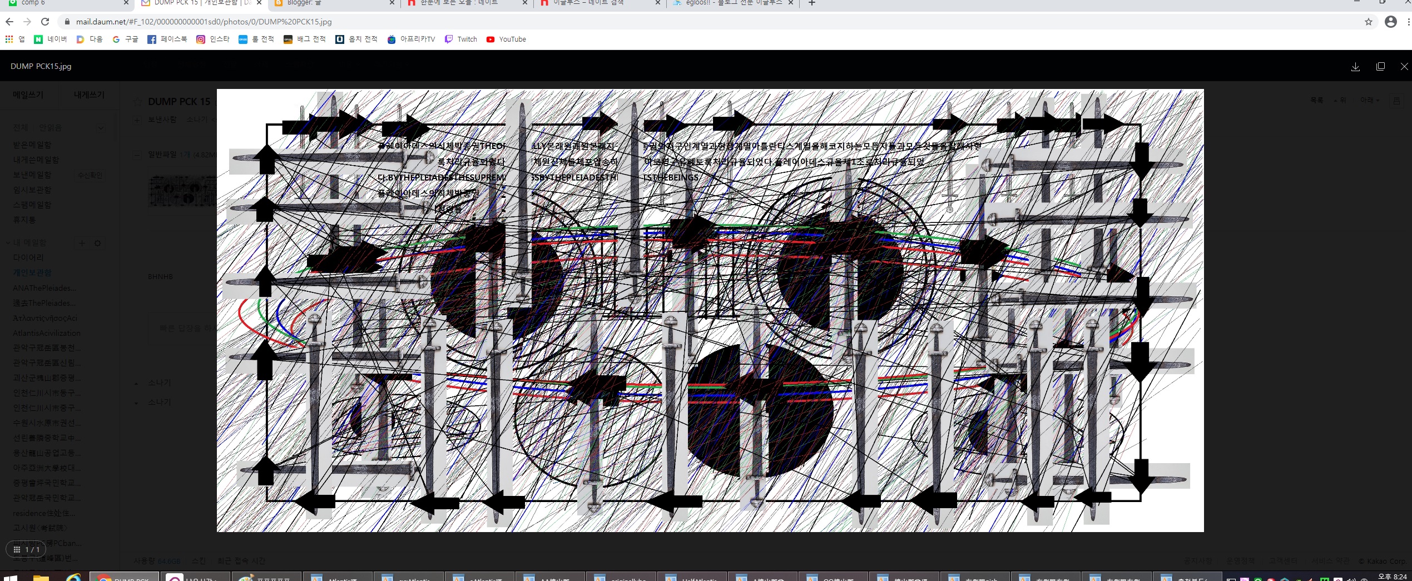Close the egloos blog tab

coord(790,3)
